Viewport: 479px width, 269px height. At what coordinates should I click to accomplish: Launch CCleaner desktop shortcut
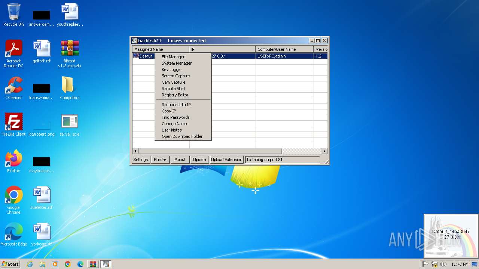point(13,88)
